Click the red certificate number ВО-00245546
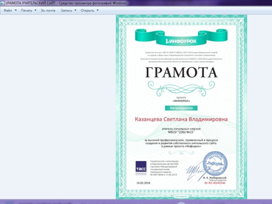This screenshot has height=204, width=272. pyautogui.click(x=215, y=183)
